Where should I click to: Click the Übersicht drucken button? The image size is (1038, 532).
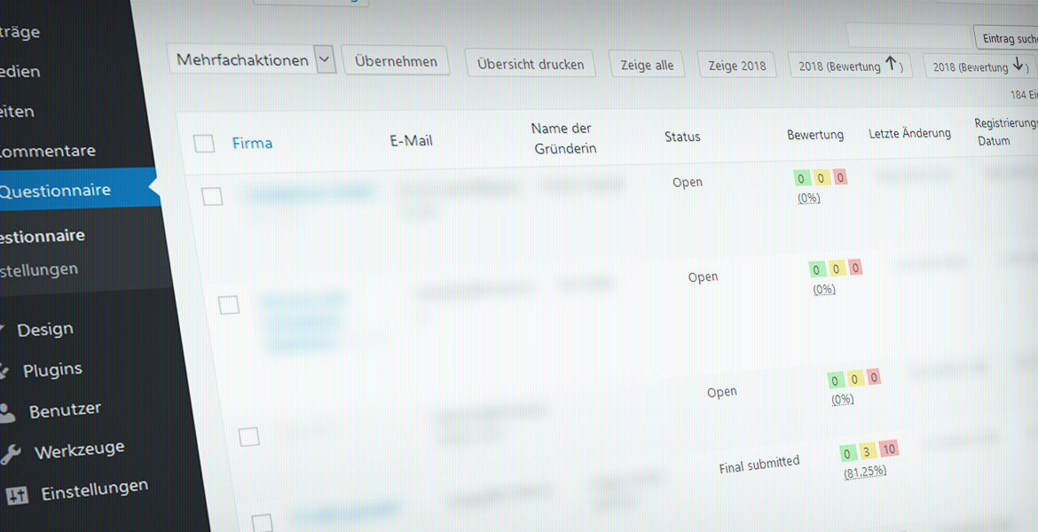530,64
